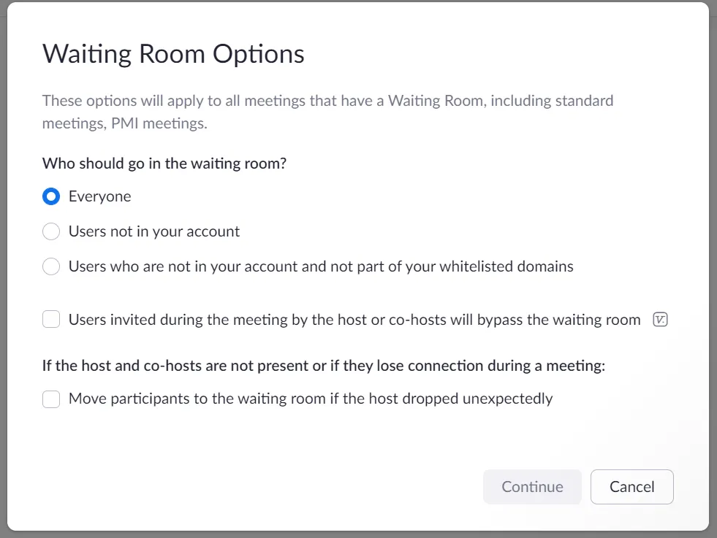This screenshot has width=717, height=538.
Task: Click the Cancel button
Action: (631, 487)
